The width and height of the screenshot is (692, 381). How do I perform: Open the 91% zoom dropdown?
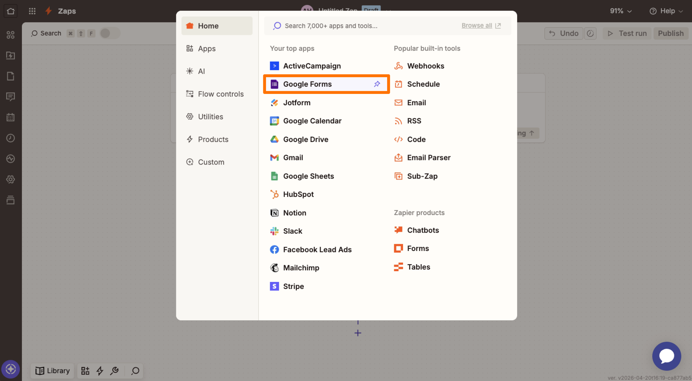point(620,11)
